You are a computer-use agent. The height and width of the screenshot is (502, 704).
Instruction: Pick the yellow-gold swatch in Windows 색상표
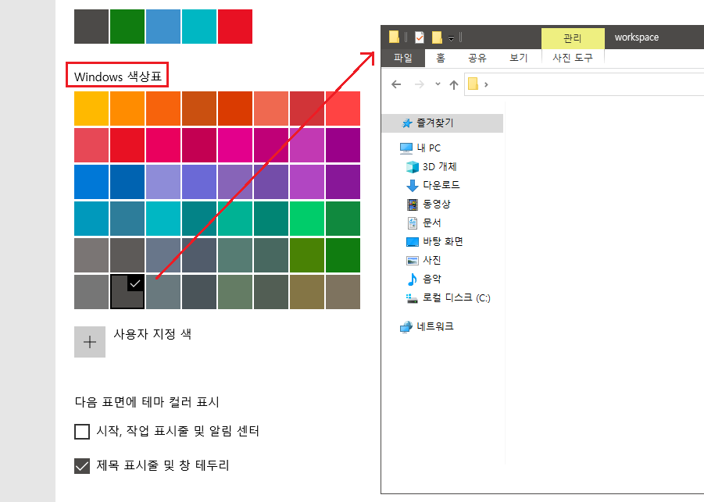coord(91,109)
